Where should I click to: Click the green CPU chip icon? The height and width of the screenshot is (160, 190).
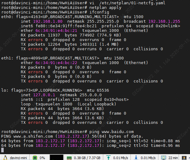35,158
